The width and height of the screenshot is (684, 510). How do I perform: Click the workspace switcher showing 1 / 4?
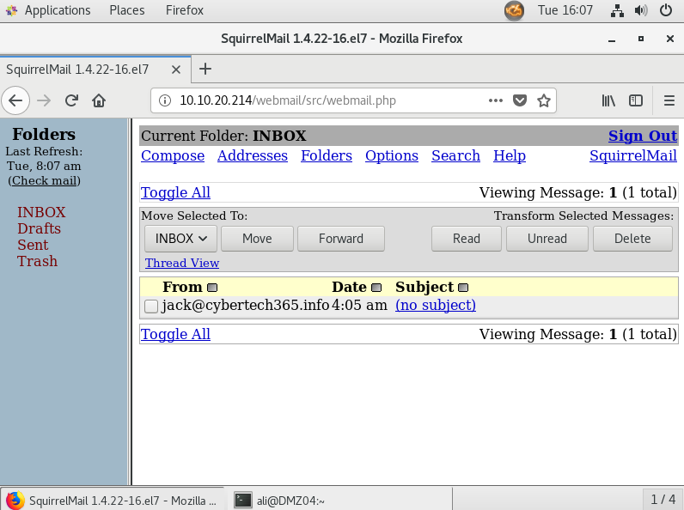coord(663,499)
